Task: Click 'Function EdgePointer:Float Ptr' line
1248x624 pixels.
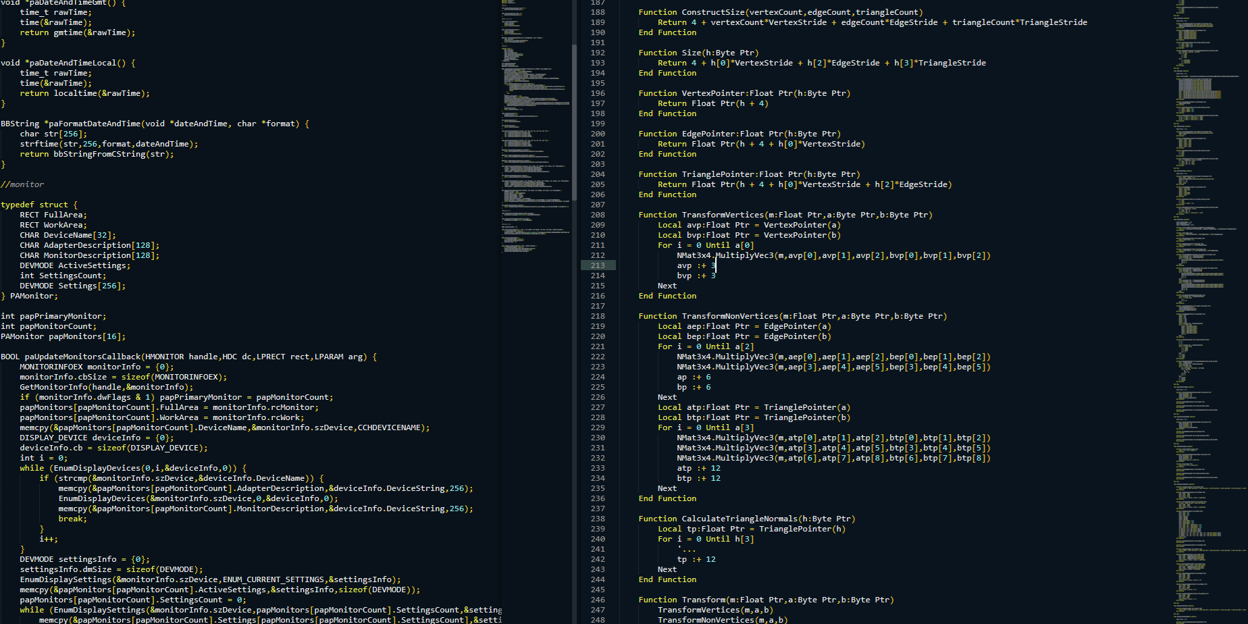Action: [x=739, y=134]
